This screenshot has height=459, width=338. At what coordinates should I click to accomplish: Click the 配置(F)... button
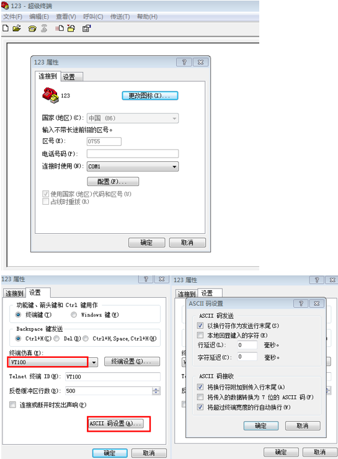pos(113,182)
